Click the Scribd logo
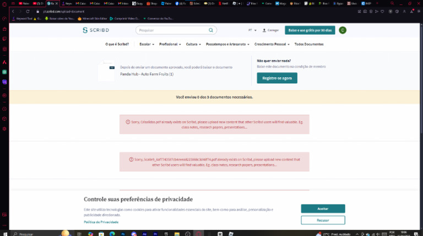Image resolution: width=423 pixels, height=236 pixels. point(96,30)
